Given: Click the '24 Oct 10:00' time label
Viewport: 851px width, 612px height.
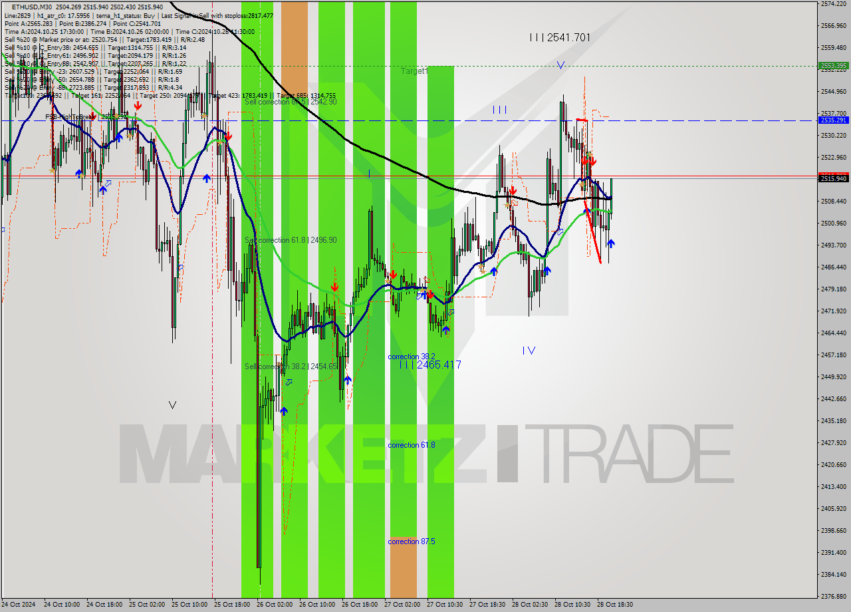Looking at the screenshot, I should [62, 605].
